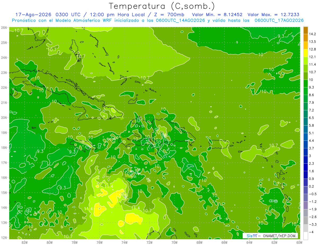Click the "0300 UTC" time in the header
The image size is (318, 246).
pos(69,14)
